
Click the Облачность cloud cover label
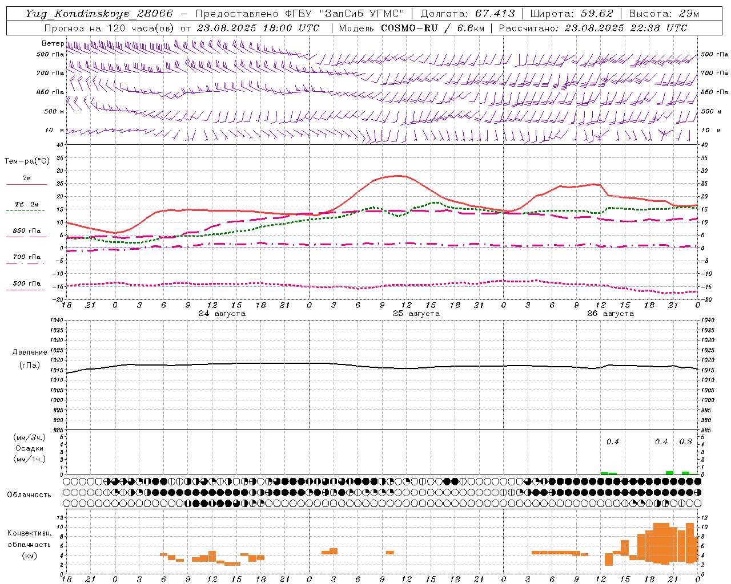click(x=29, y=494)
